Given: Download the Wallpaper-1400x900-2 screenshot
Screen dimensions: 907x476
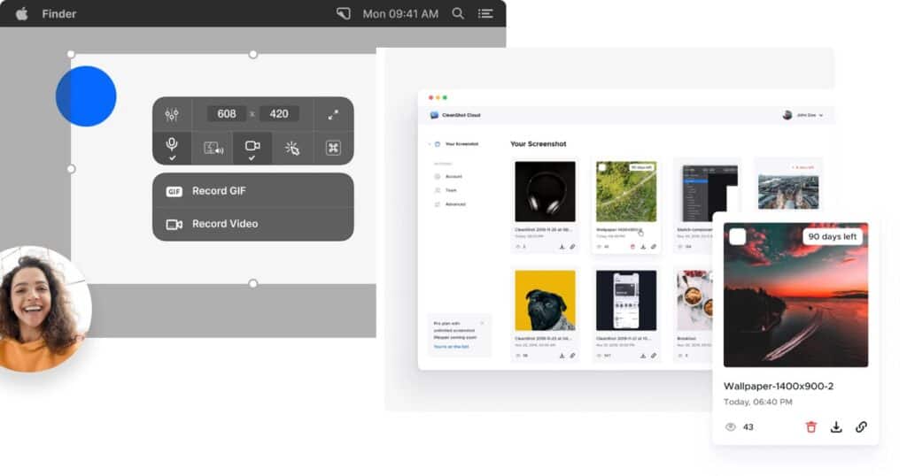Looking at the screenshot, I should click(x=836, y=427).
